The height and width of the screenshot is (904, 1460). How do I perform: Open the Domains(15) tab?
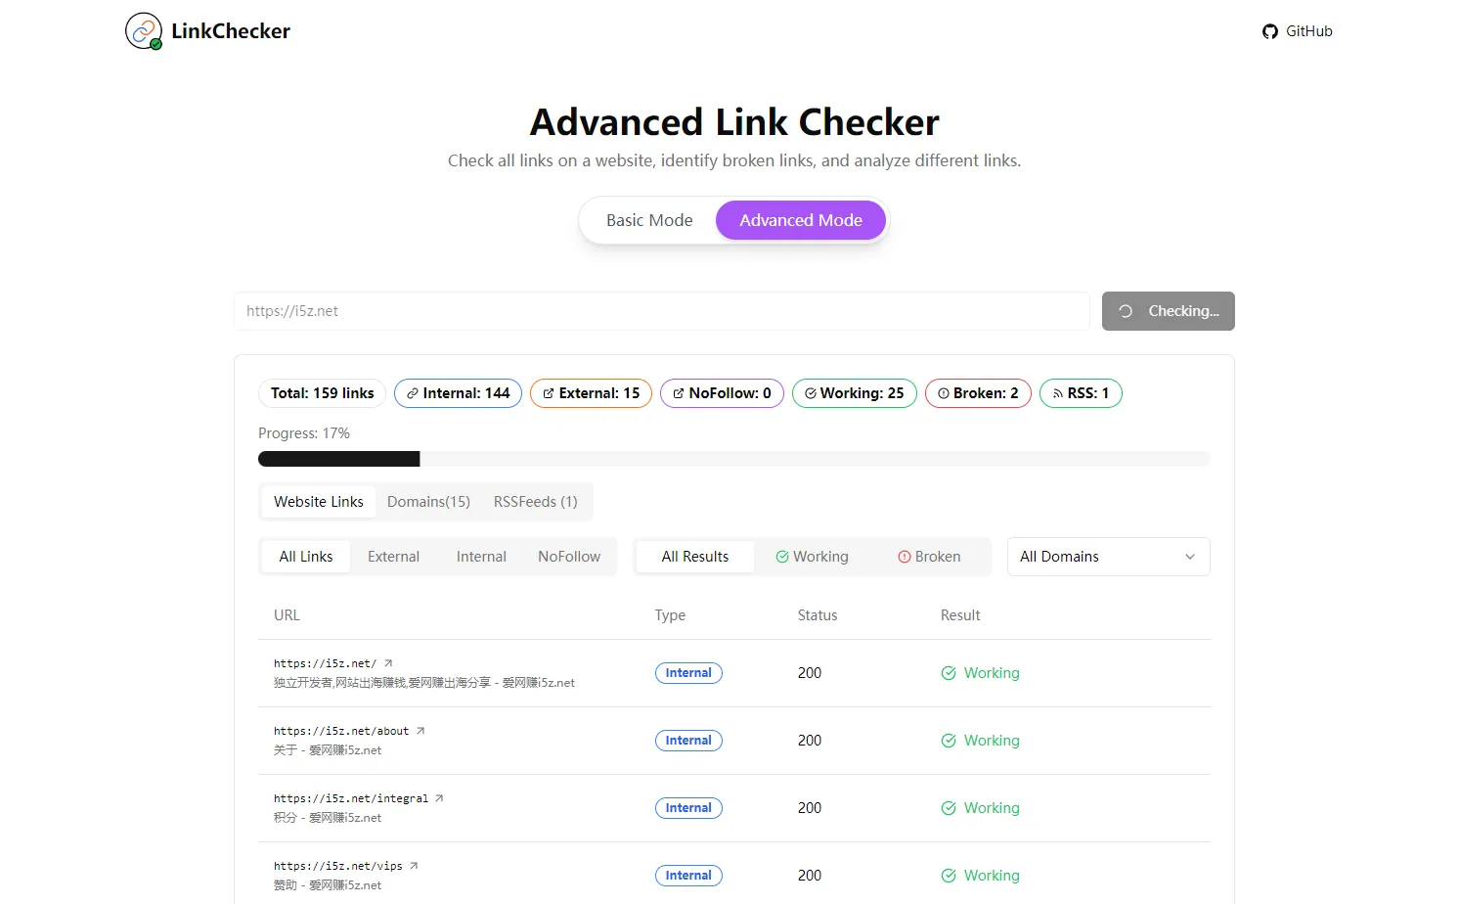click(428, 502)
